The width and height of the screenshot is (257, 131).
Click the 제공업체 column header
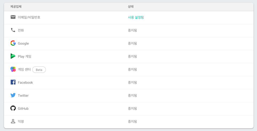point(16,7)
